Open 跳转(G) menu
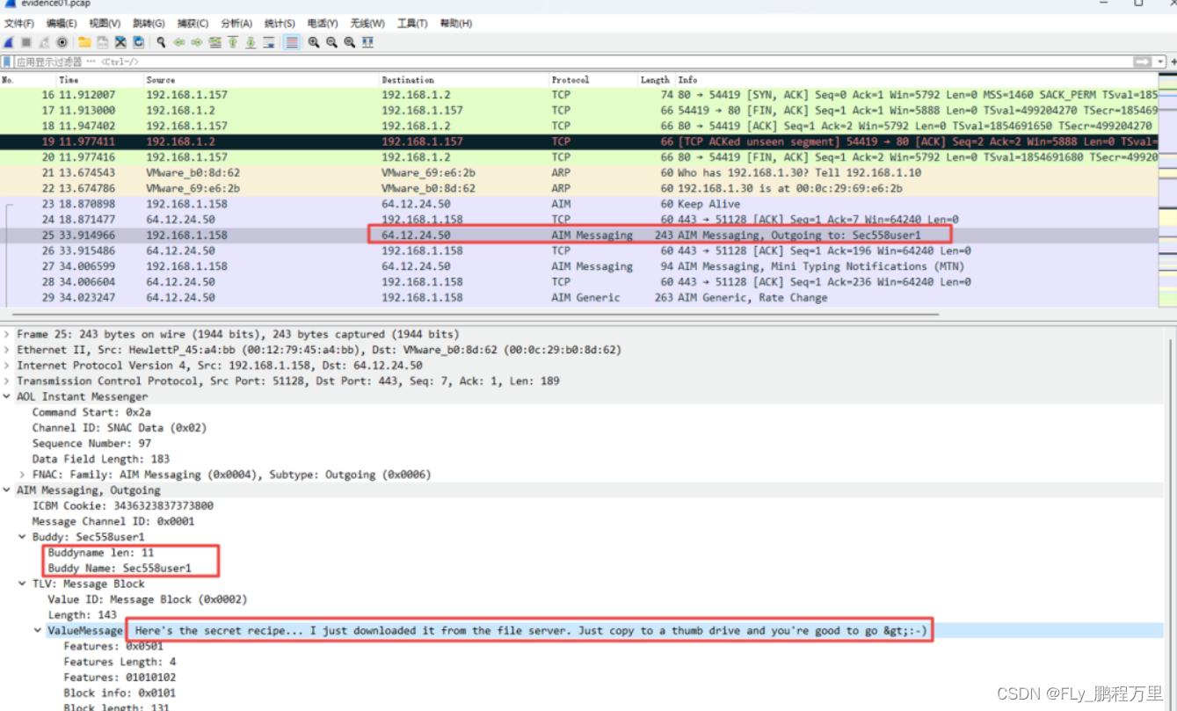 coord(149,23)
